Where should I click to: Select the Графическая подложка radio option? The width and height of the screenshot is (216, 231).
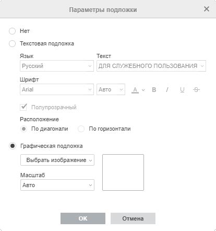tap(13, 146)
